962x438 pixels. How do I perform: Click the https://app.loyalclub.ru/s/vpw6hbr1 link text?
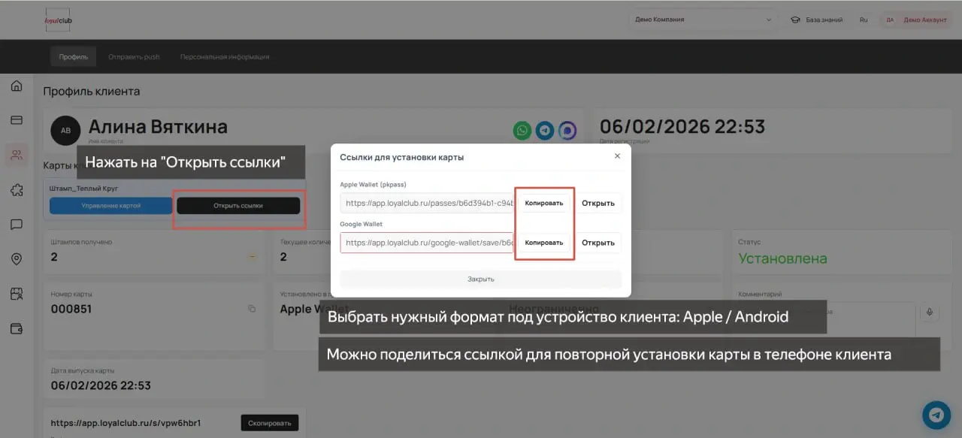point(126,423)
